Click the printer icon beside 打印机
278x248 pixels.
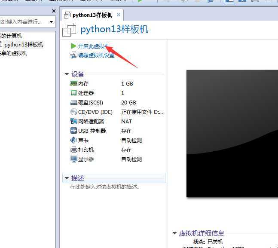(x=74, y=150)
